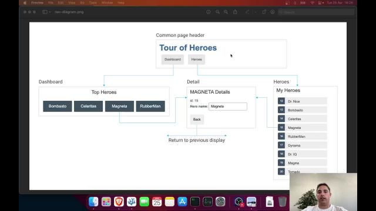Launch Brave browser from the Dock
Screen dimensions: 376x211
[119, 202]
